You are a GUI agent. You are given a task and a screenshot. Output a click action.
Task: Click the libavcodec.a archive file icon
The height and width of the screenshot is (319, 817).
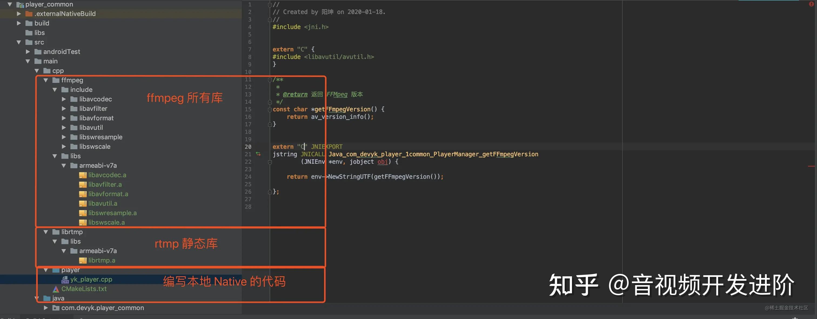pyautogui.click(x=83, y=175)
